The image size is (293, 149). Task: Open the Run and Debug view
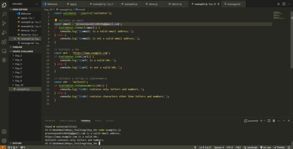click(x=4, y=32)
